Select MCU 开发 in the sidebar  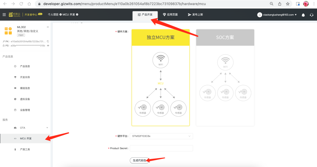point(25,138)
